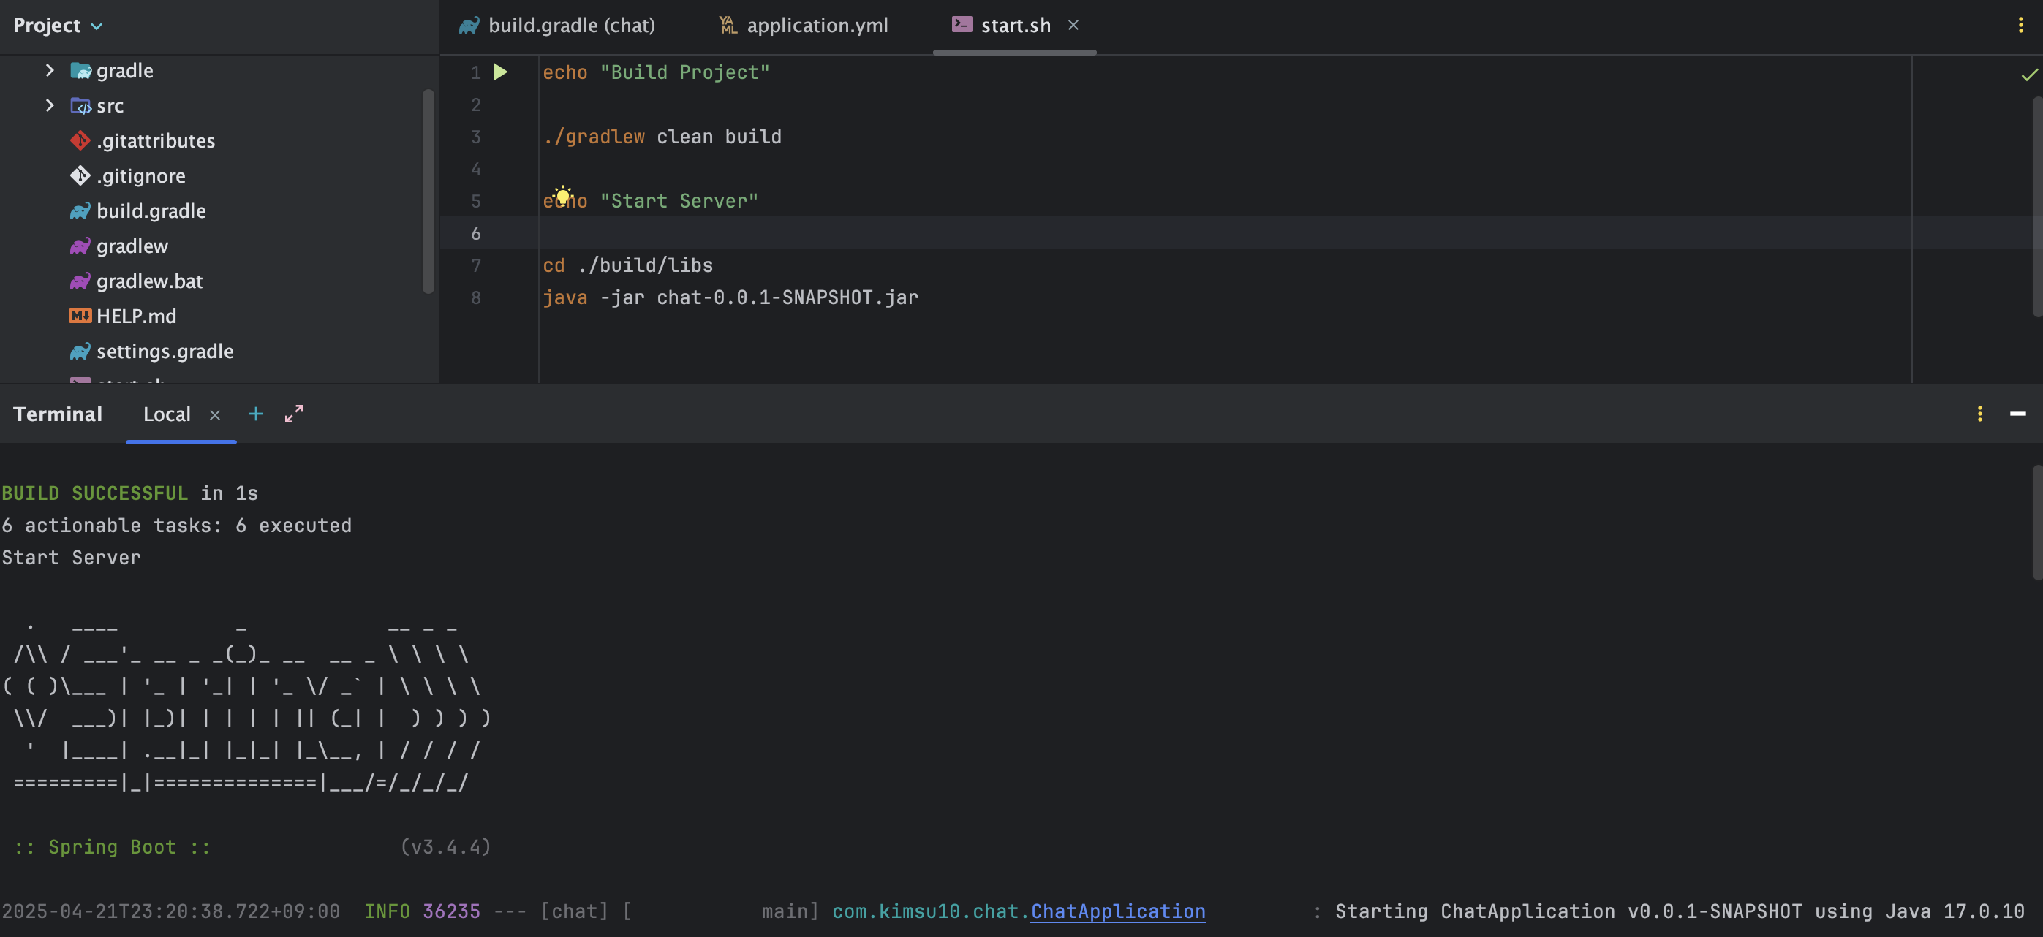Click the yellow lightbulb intention icon
The image size is (2043, 937).
pos(562,195)
